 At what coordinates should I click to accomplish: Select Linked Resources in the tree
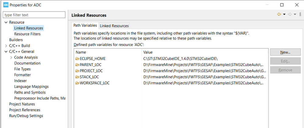click(x=29, y=28)
